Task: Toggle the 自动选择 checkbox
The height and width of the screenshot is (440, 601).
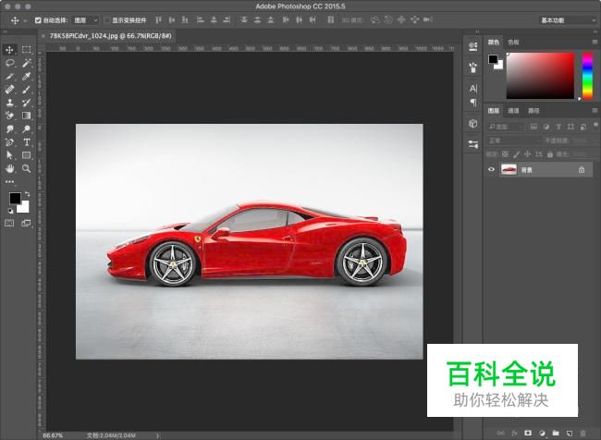Action: (38, 19)
